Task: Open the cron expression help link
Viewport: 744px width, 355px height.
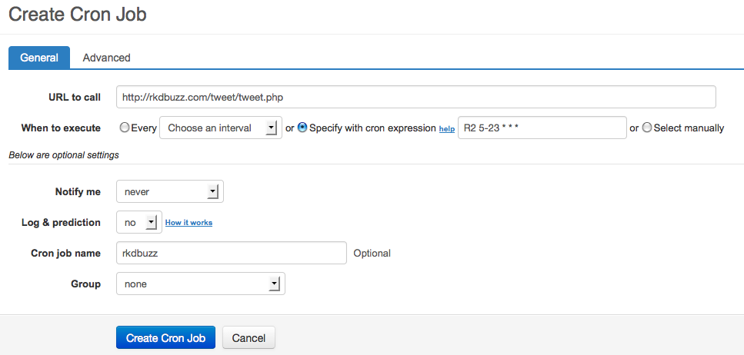Action: coord(447,129)
